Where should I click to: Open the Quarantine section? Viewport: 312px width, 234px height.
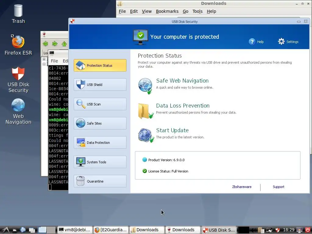(x=100, y=181)
